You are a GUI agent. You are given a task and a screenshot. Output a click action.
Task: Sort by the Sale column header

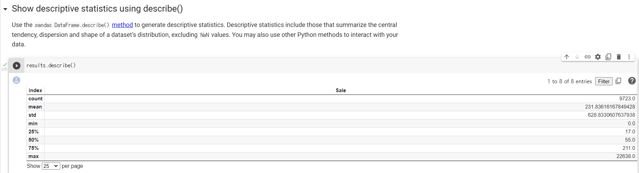[341, 90]
